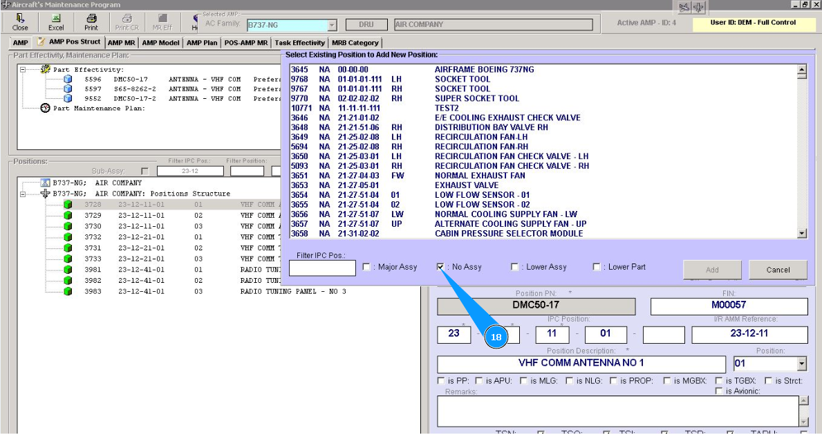822x435 pixels.
Task: Enable the Major Assy checkbox
Action: (x=366, y=267)
